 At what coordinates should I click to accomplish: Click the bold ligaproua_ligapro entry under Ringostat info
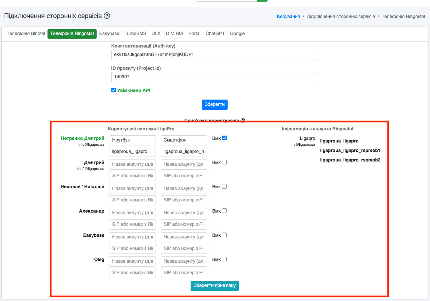[339, 141]
